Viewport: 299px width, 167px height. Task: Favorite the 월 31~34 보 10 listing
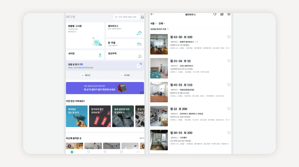tap(229, 61)
